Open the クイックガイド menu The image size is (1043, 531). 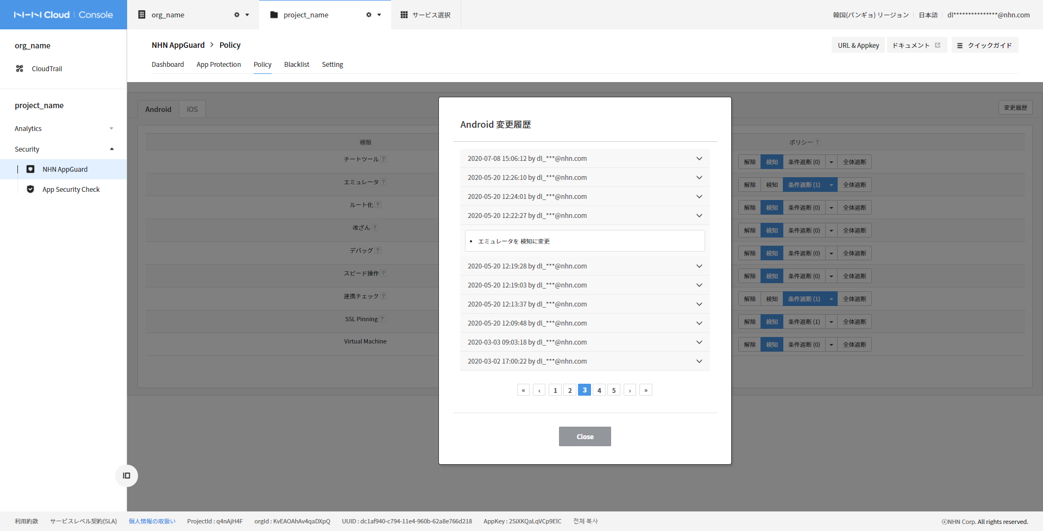pyautogui.click(x=985, y=45)
